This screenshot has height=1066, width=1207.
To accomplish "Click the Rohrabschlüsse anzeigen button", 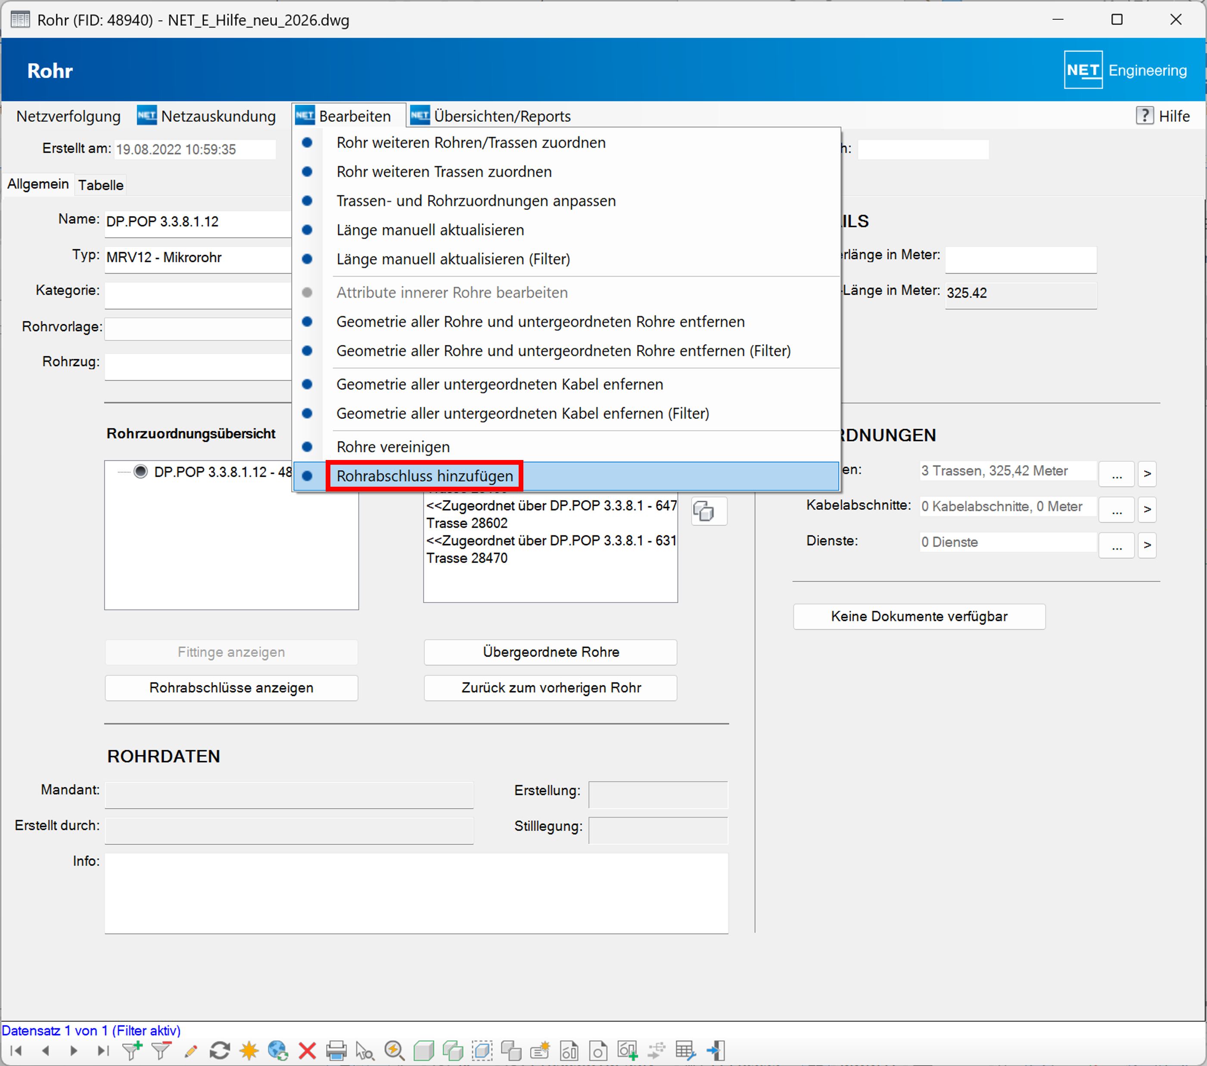I will pos(231,688).
